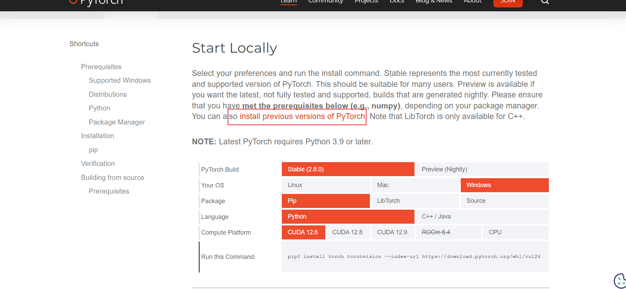Jump to Building from source shortcut
Viewport: 626px width, 289px height.
pos(112,178)
